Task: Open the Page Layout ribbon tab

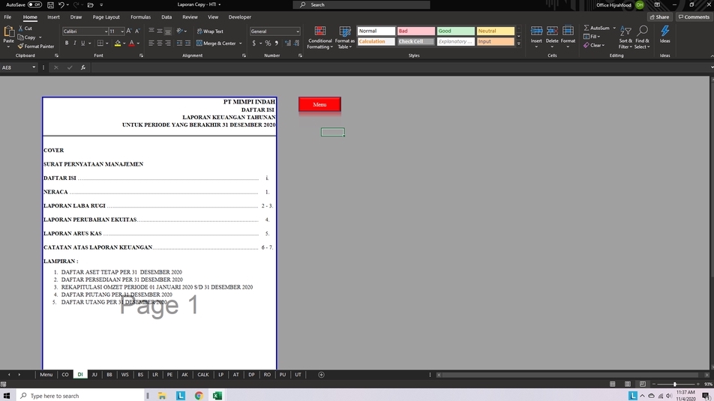Action: click(x=106, y=16)
